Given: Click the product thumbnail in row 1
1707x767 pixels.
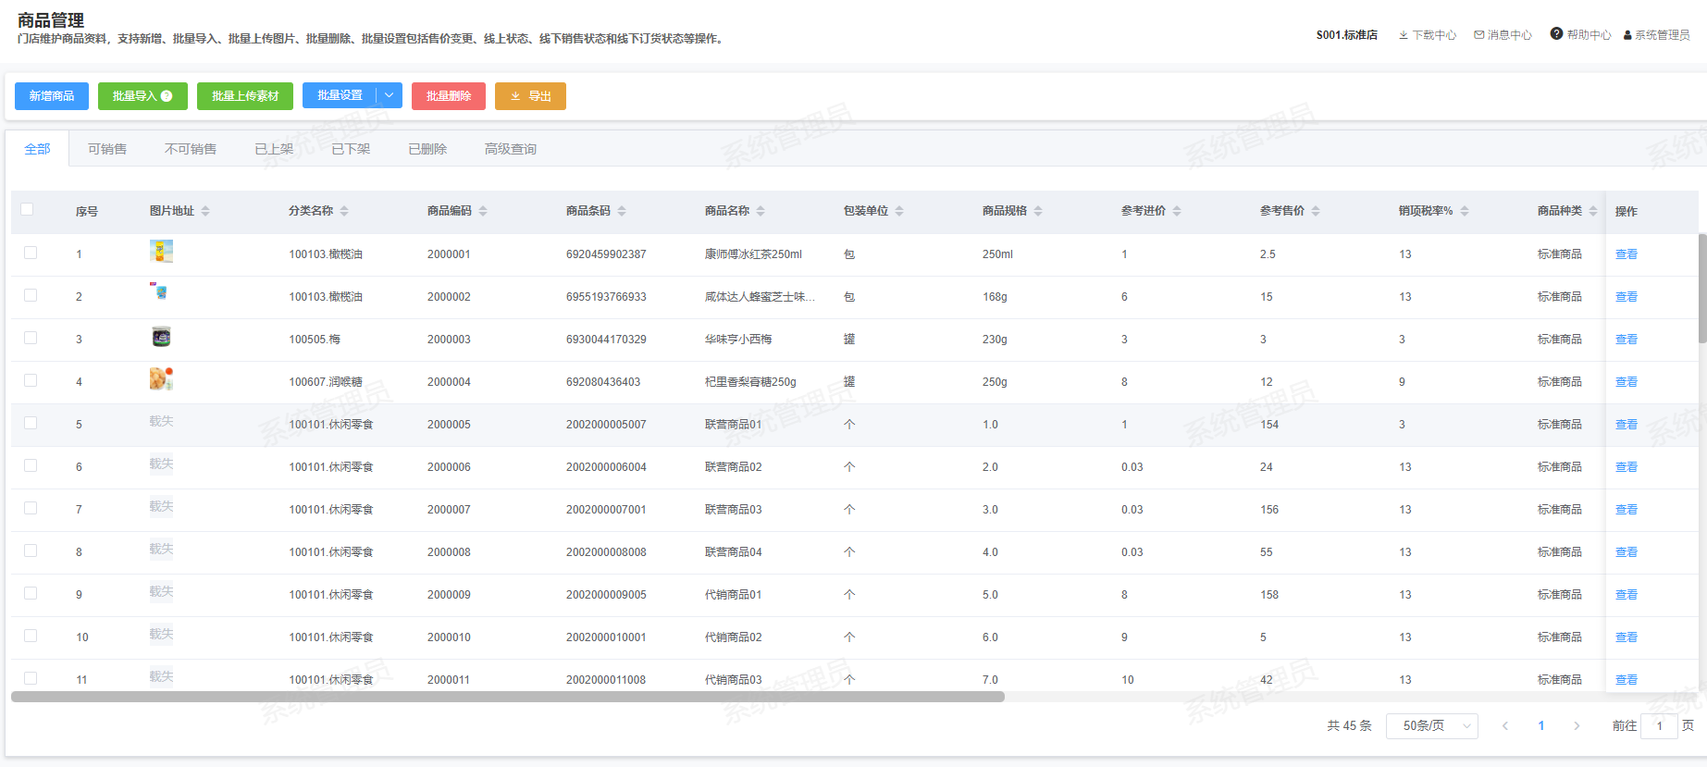Looking at the screenshot, I should [161, 252].
